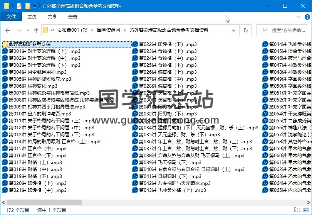
Task: Select the mp3 icon of 第015讲 正官格（中）
Action: pos(5,148)
